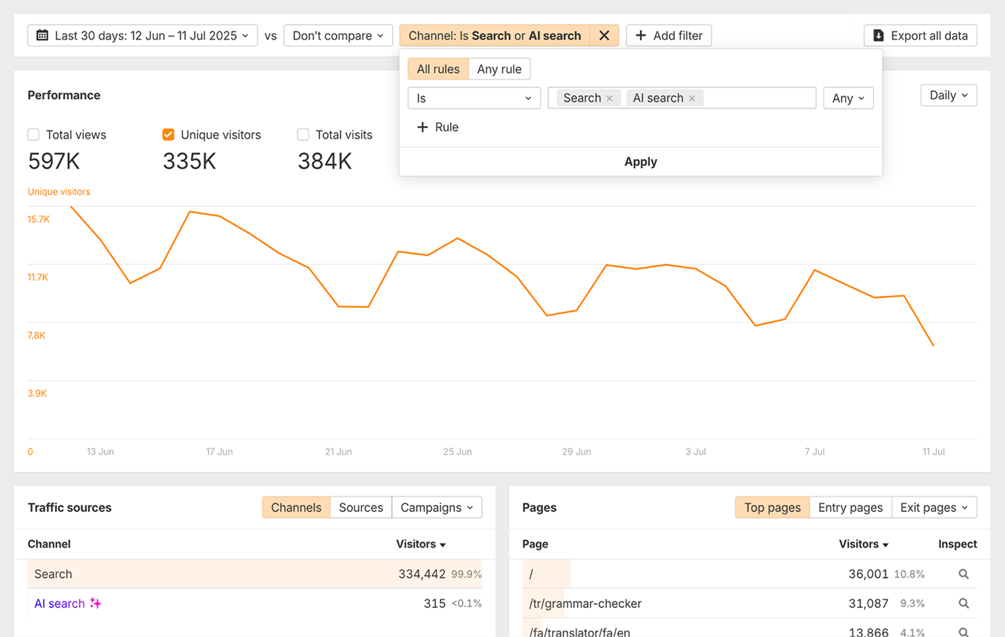1005x637 pixels.
Task: Uncheck the Unique visitors checkbox
Action: 169,134
